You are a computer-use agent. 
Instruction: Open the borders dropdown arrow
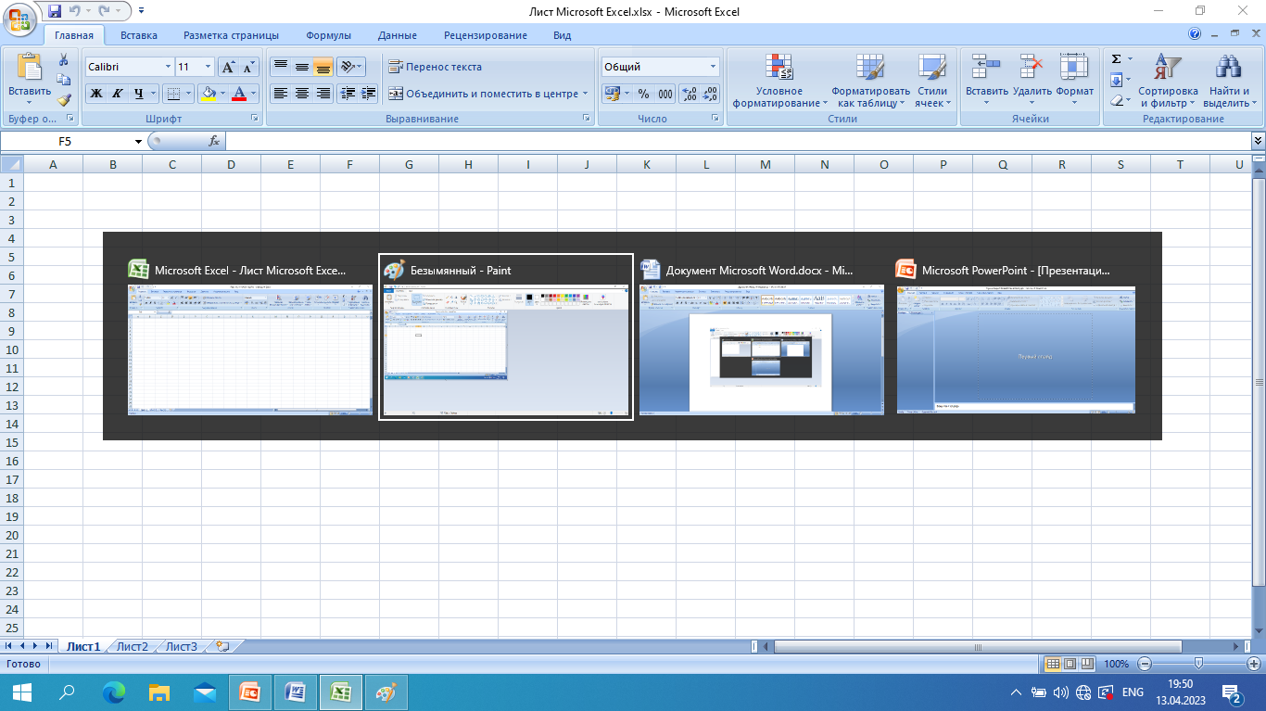click(189, 94)
